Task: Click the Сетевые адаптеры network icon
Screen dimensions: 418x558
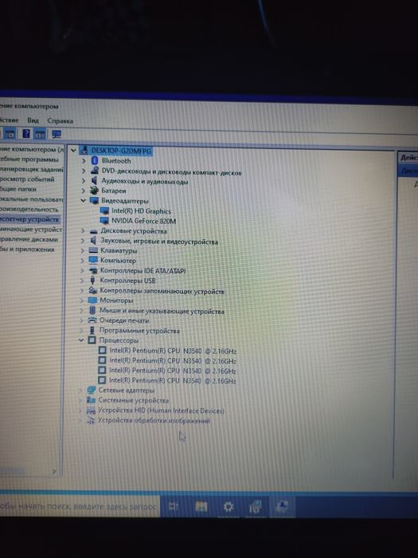Action: click(92, 390)
